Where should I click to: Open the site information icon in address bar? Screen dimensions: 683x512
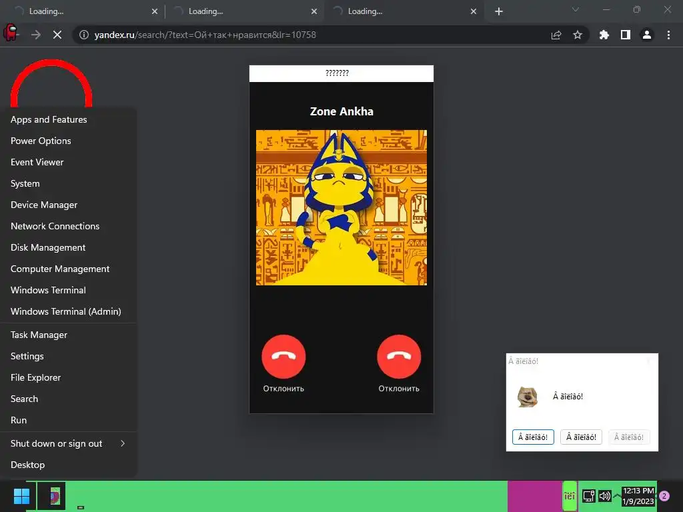click(83, 35)
